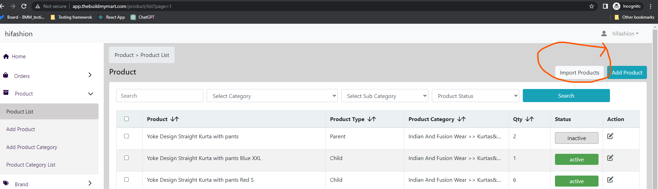658x189 pixels.
Task: Click Orders label in sidebar
Action: [22, 76]
